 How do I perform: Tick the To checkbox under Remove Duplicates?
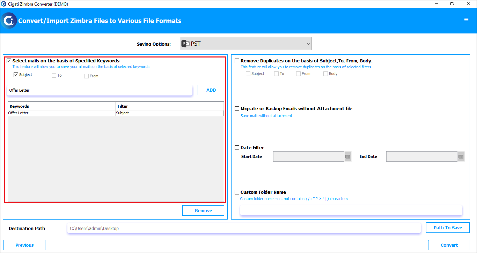(276, 74)
